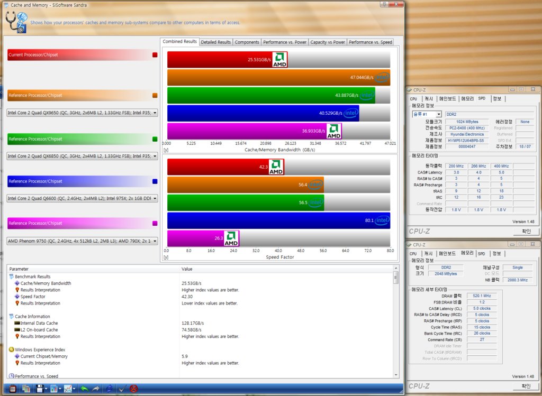Image resolution: width=542 pixels, height=396 pixels.
Task: Click the AMD logo on the red bandwidth bar
Action: pyautogui.click(x=279, y=59)
